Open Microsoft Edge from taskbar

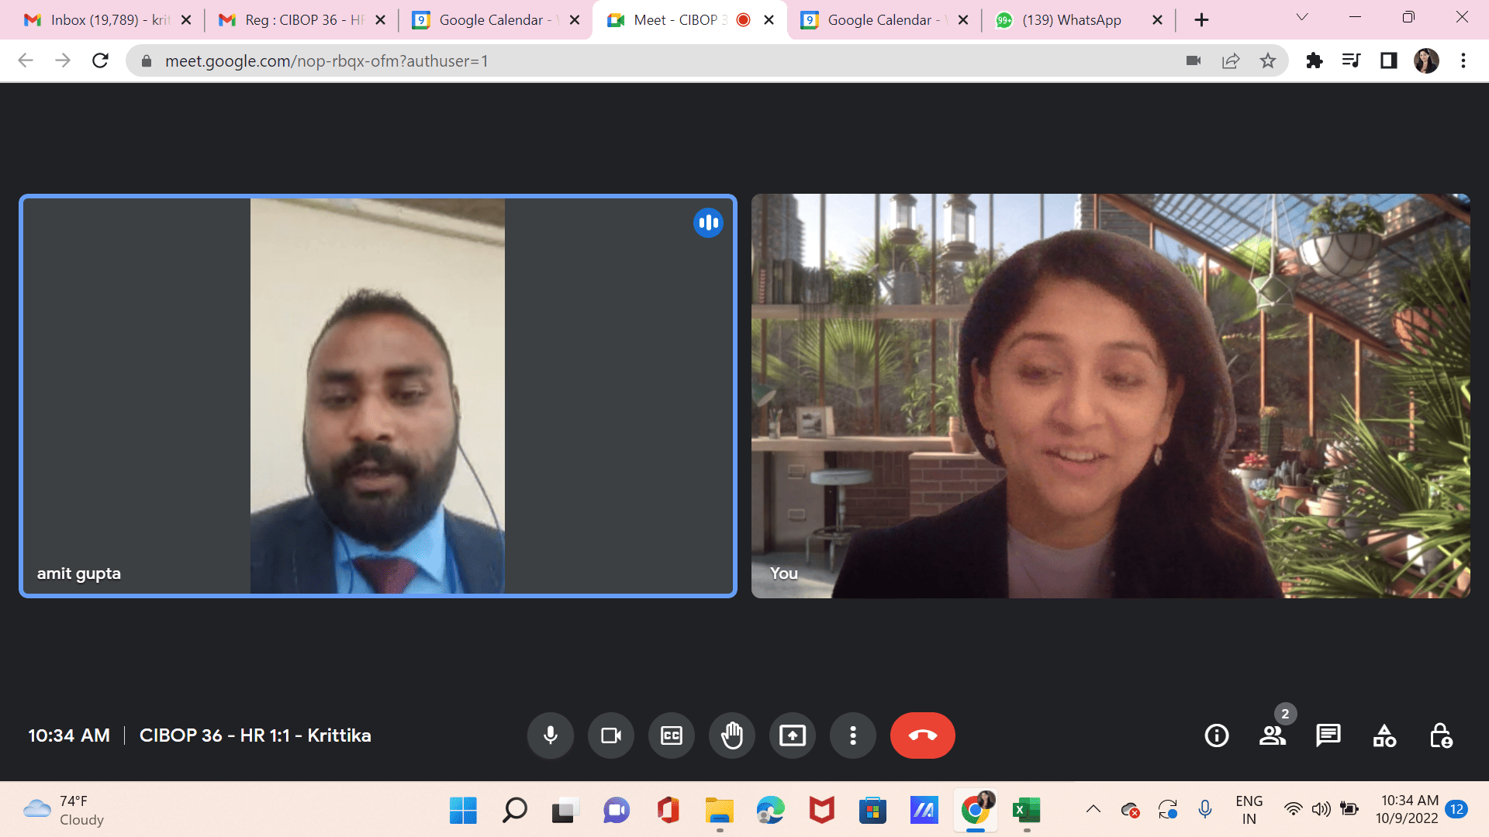point(770,811)
